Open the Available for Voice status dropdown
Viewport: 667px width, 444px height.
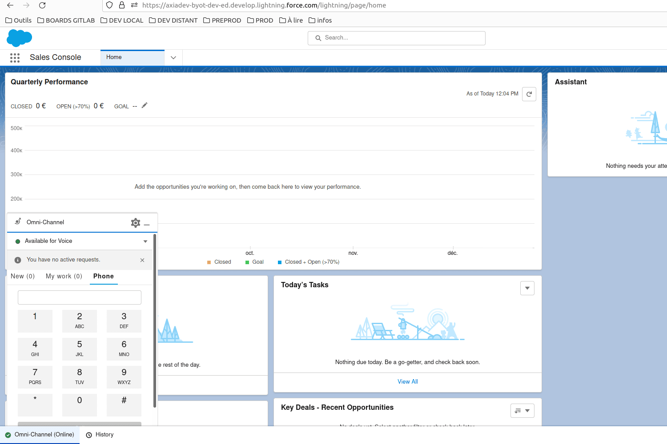click(145, 242)
